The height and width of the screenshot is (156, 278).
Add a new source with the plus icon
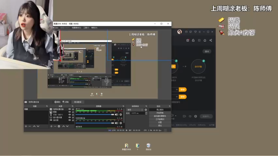point(51,126)
